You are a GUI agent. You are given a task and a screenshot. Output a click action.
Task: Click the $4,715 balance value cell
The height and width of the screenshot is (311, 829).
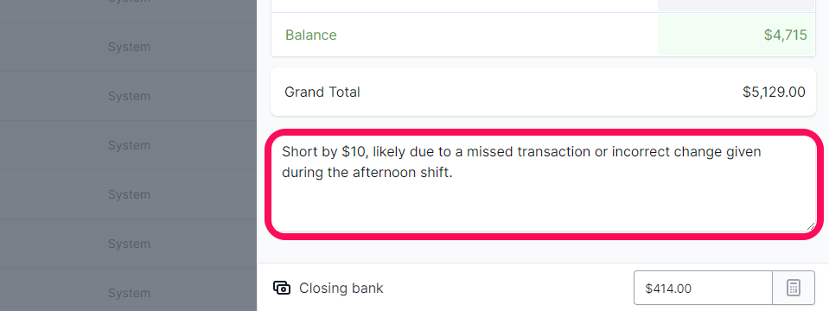[736, 35]
